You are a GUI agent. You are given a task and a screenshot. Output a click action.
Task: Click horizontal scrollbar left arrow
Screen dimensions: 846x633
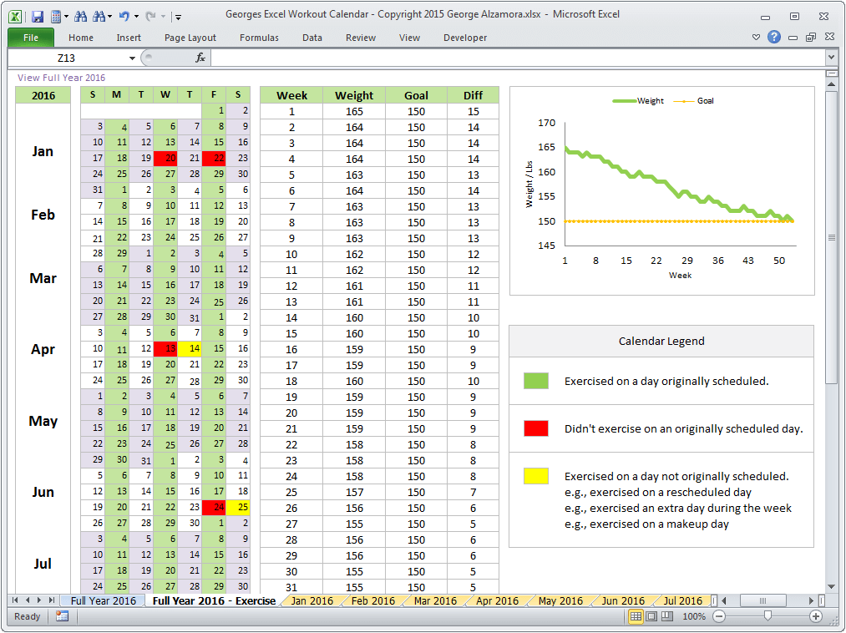click(x=724, y=600)
